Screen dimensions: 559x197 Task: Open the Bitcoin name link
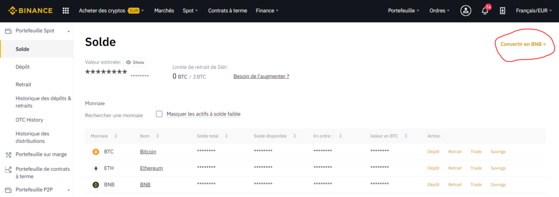pyautogui.click(x=148, y=152)
